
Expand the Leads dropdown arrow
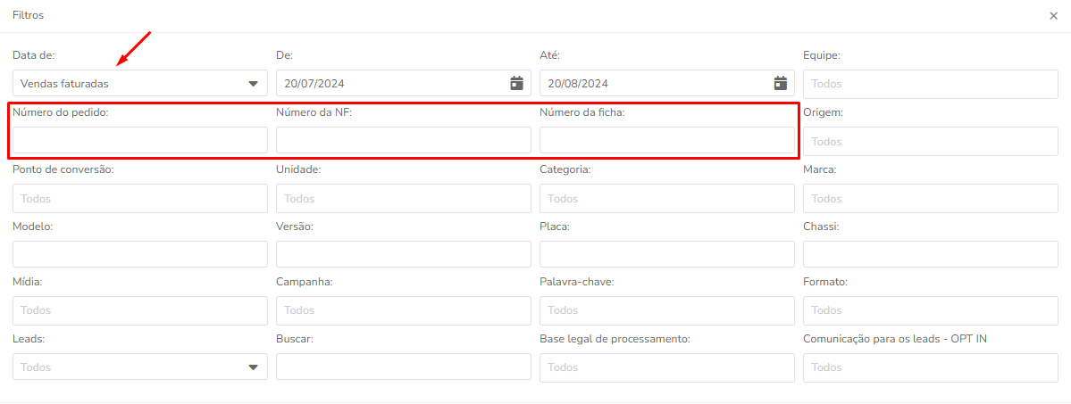254,367
